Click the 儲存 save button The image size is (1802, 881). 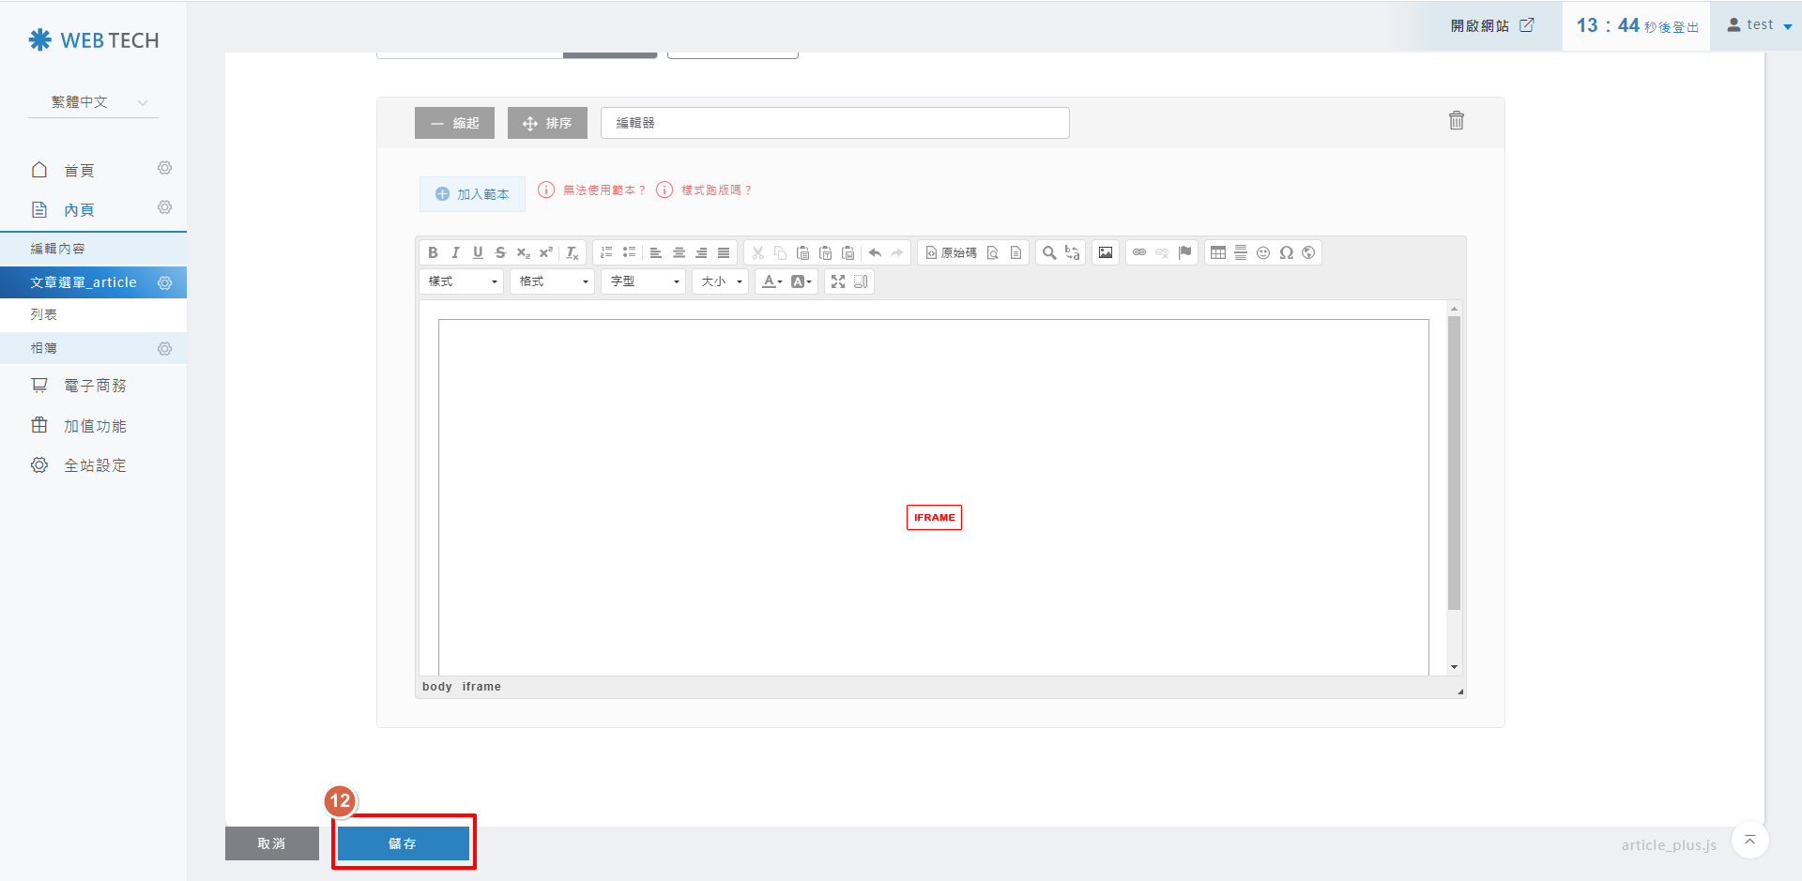pos(403,843)
